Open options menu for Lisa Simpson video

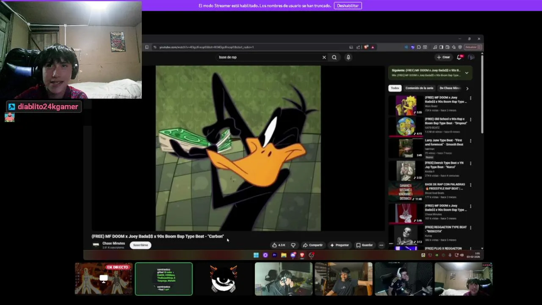(x=470, y=98)
